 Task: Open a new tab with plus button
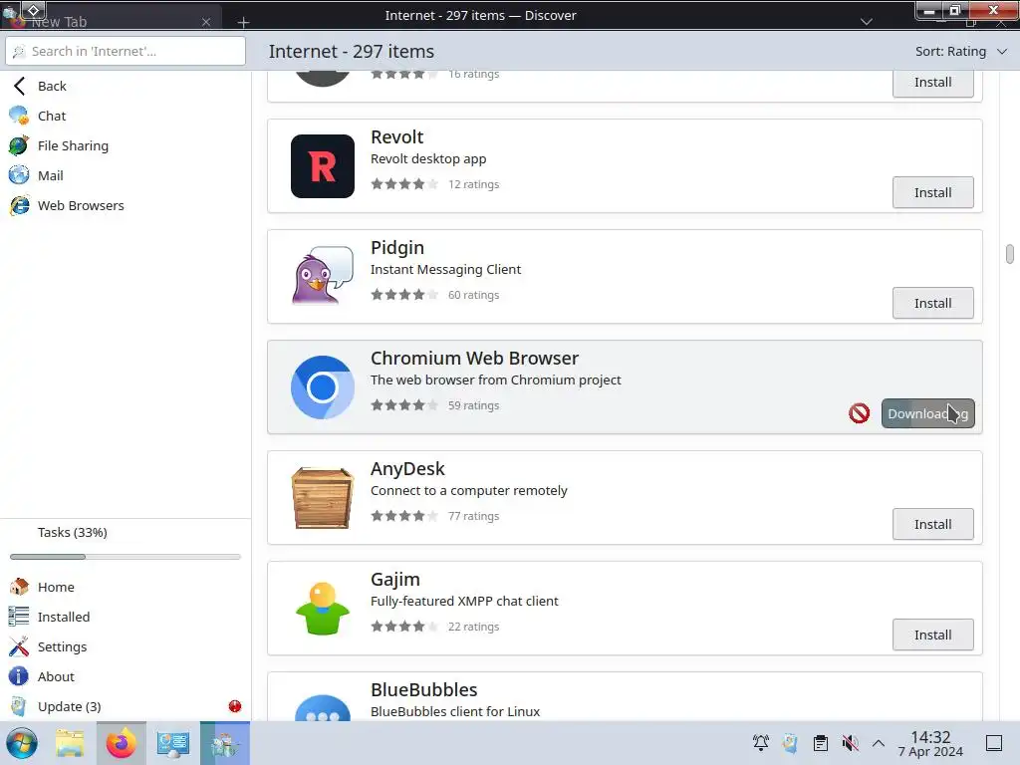click(243, 22)
